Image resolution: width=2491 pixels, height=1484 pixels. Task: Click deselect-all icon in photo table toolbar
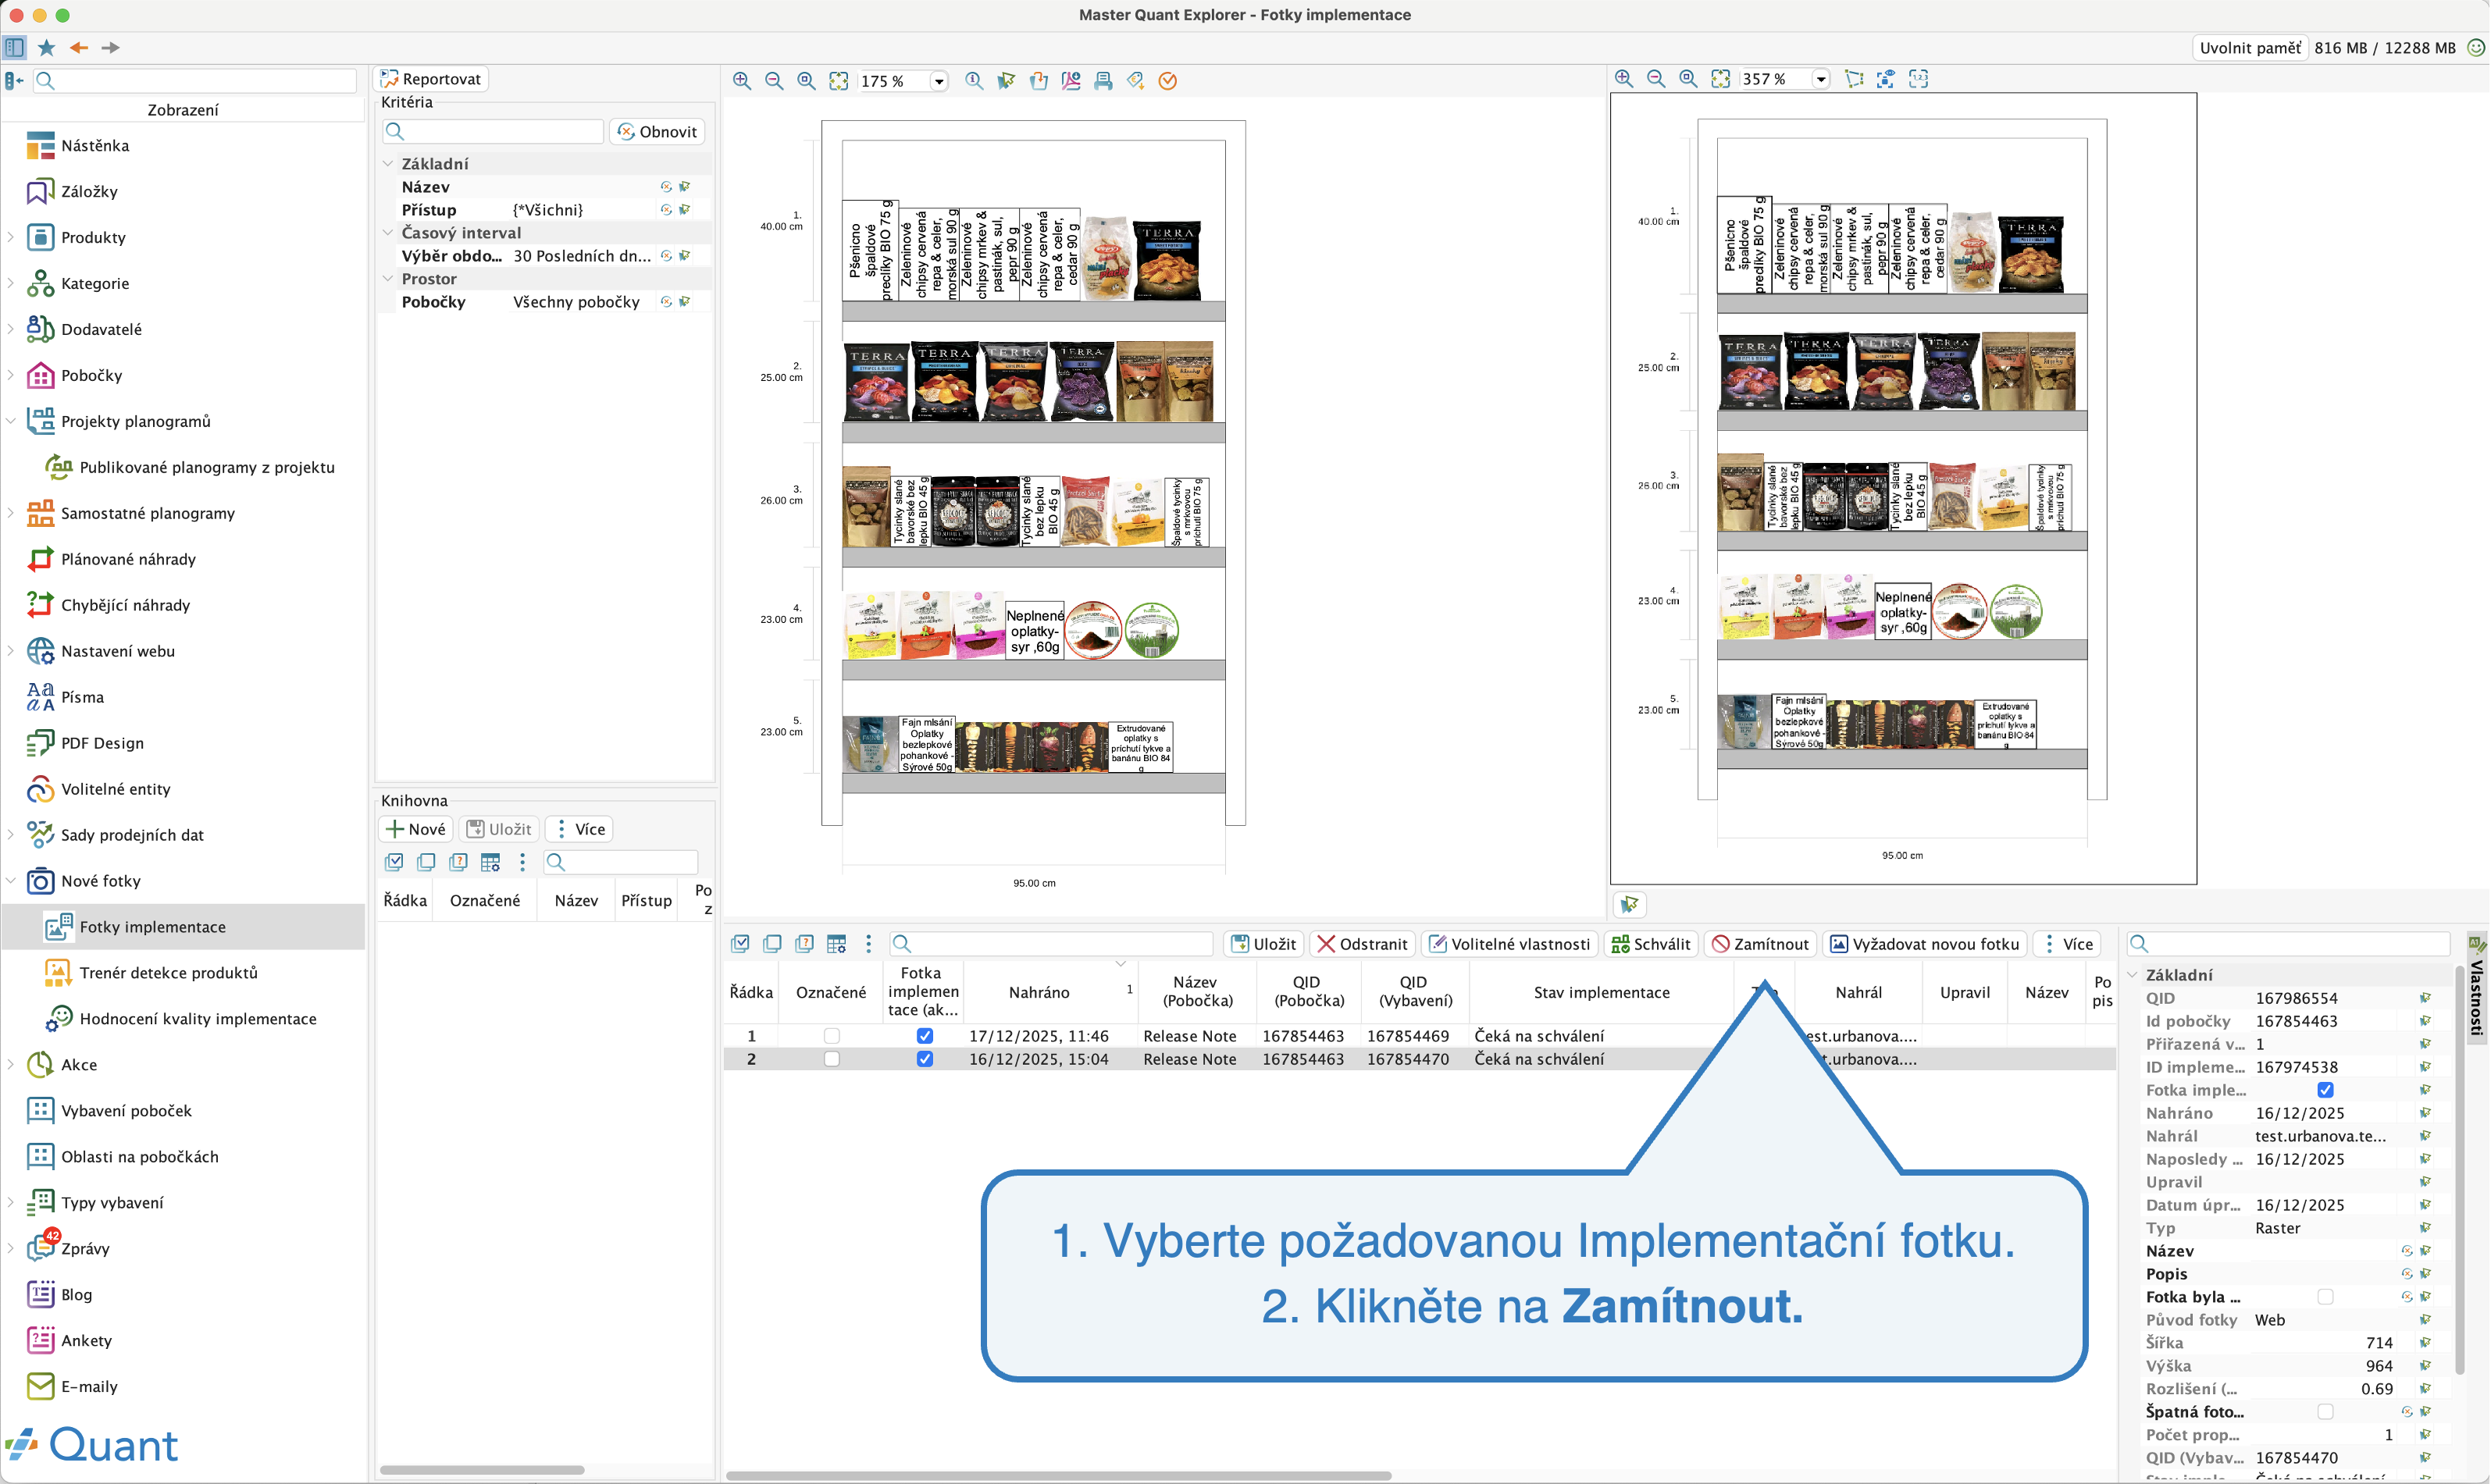[772, 944]
